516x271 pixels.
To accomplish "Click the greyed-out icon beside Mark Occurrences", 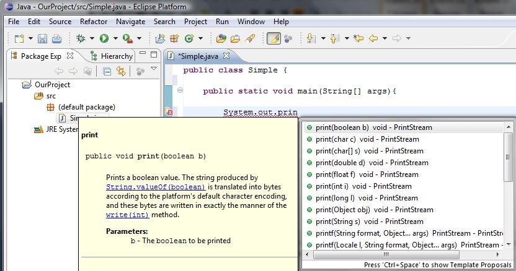I will click(x=288, y=38).
